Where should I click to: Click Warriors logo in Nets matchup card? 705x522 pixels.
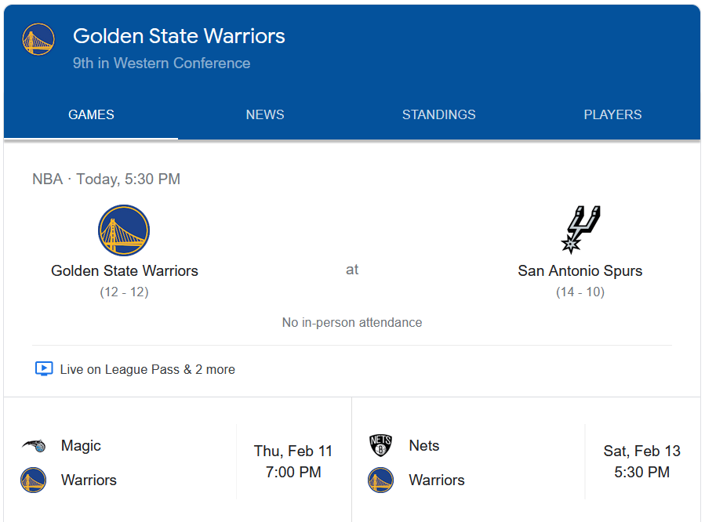tap(380, 480)
